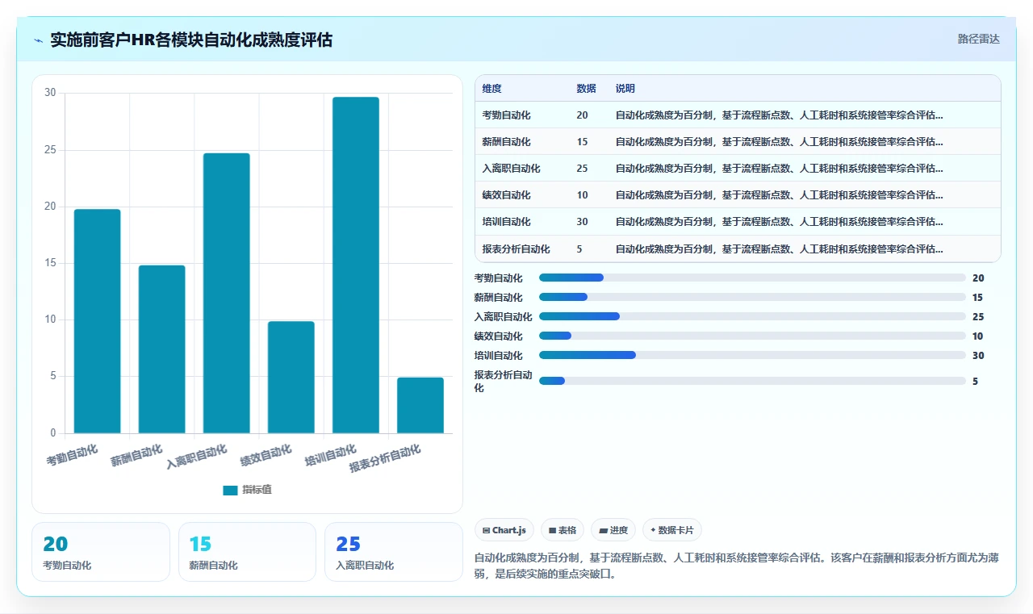
Task: Open the 入离职自动化 card showing 25
Action: click(x=393, y=552)
